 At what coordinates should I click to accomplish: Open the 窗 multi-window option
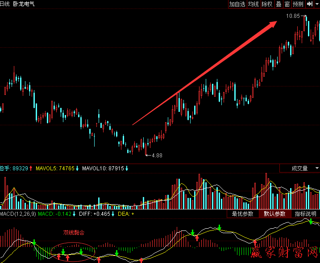pos(287,4)
